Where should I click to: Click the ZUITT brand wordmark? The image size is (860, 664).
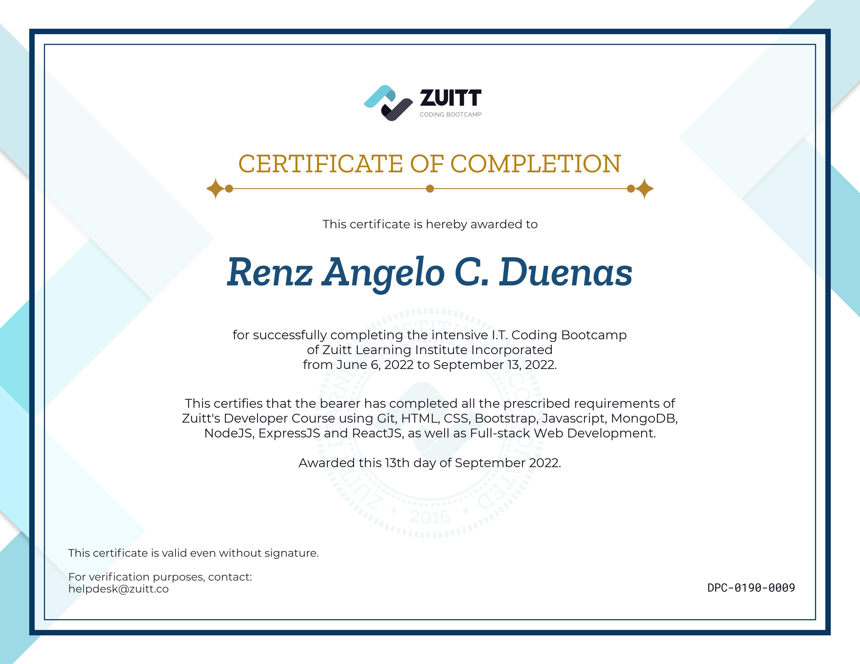click(450, 98)
